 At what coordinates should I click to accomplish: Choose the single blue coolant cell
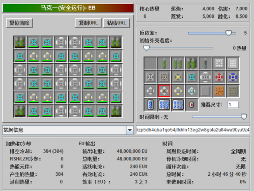(x=150, y=105)
